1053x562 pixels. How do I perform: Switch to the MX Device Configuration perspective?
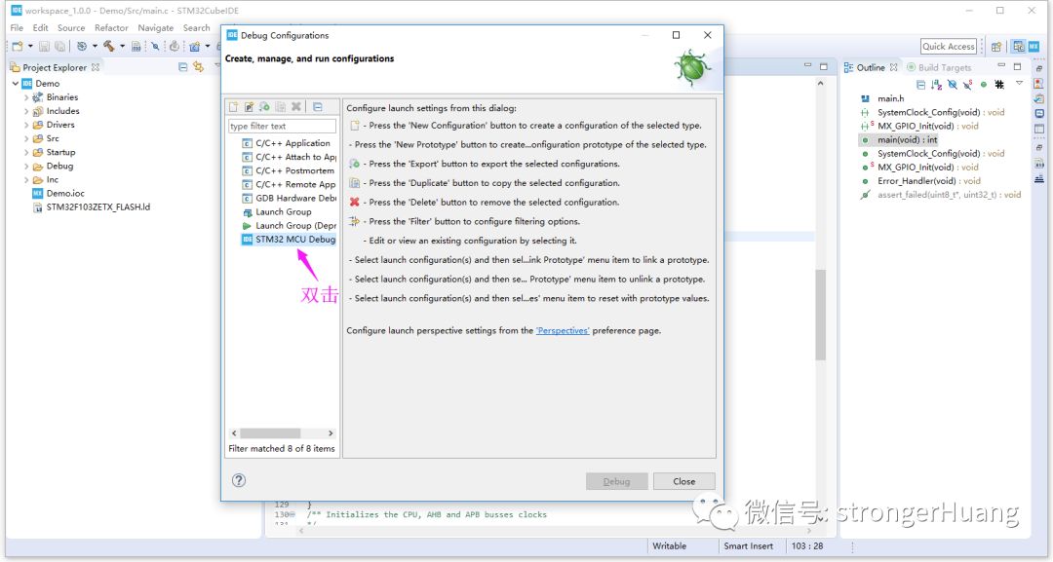coord(1033,47)
